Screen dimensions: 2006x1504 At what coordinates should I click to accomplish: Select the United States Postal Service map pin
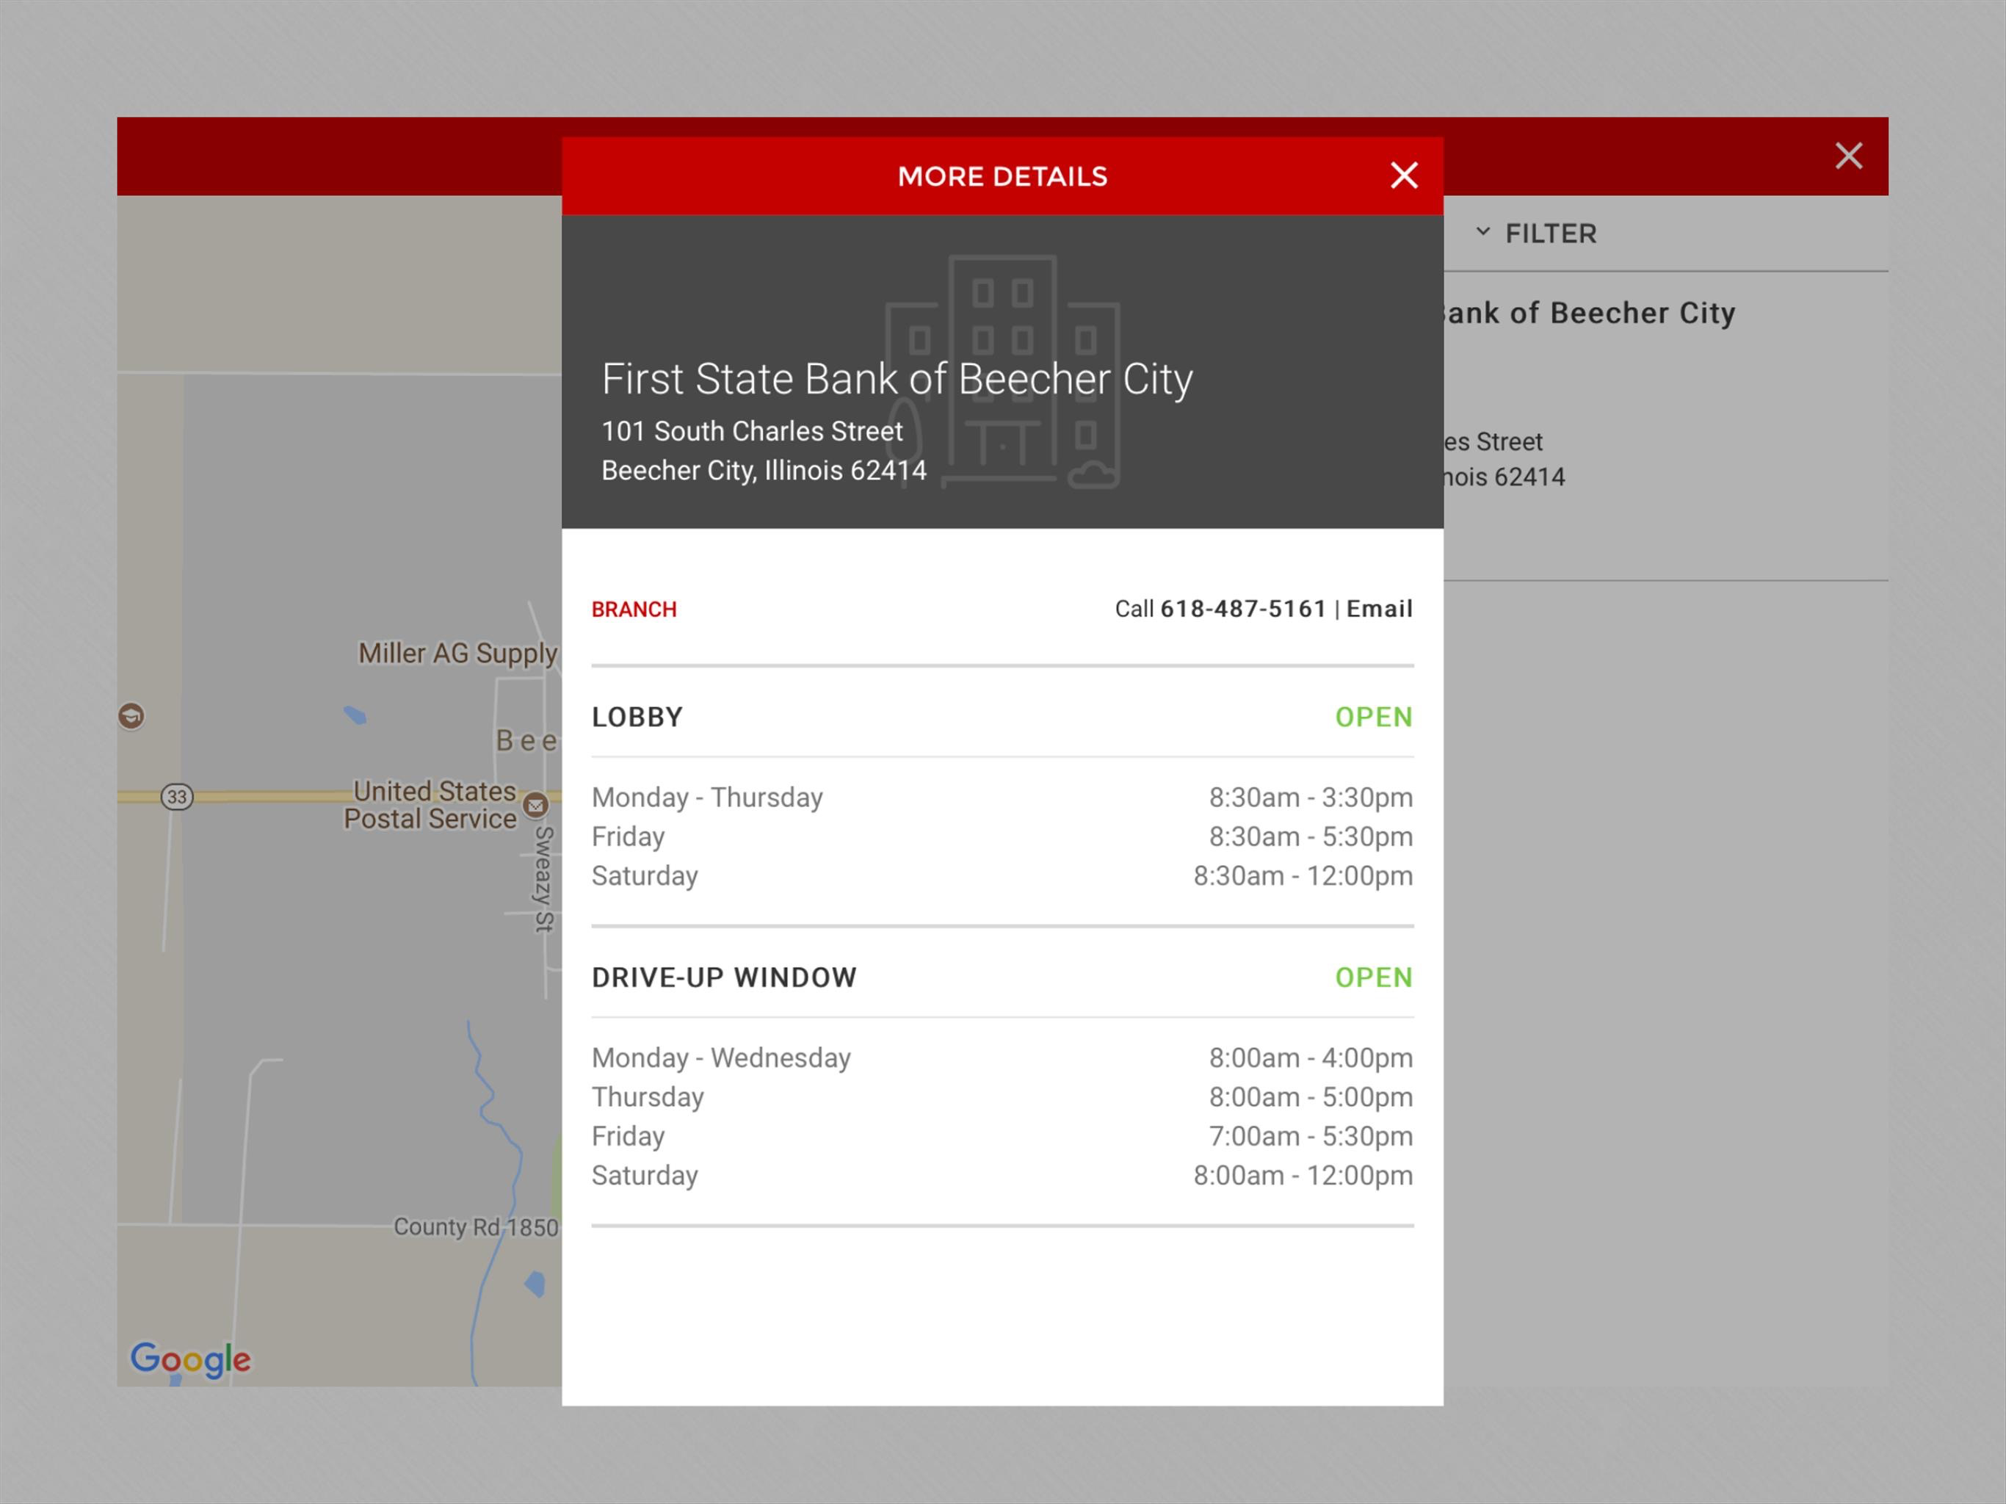(x=536, y=805)
